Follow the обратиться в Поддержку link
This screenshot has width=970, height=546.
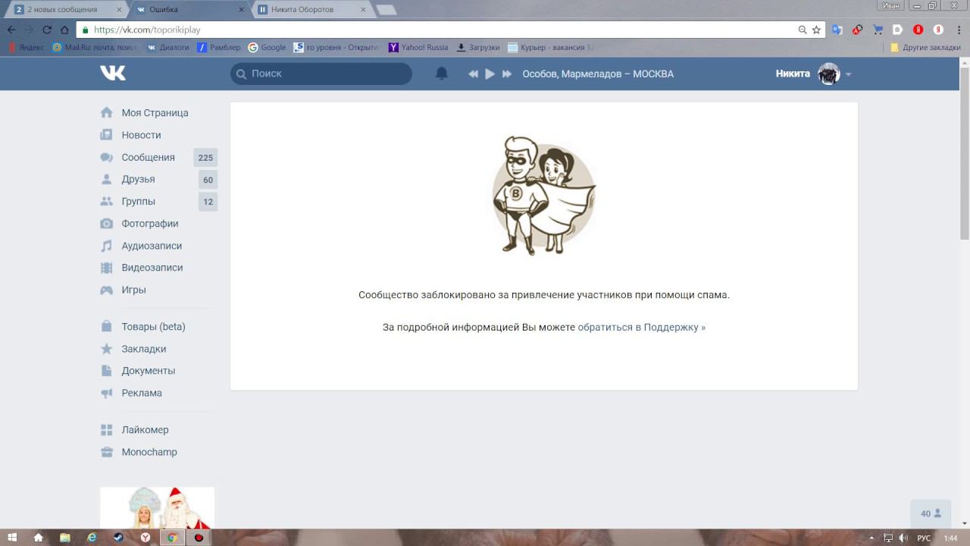641,328
